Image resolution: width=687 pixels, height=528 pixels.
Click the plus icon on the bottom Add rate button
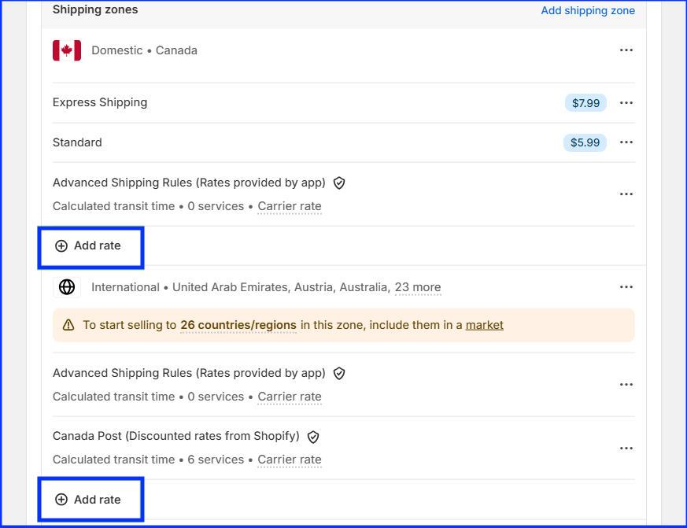(x=61, y=499)
